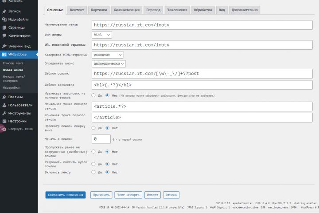Viewport: 319px width, 213px height.
Task: Open the Пользователи menu item
Action: [19, 105]
